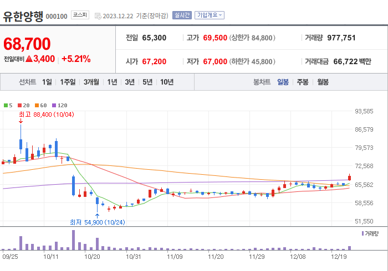The image size is (388, 271).
Task: Click the 최고 88,400 (10/04) high label
Action: click(x=46, y=114)
